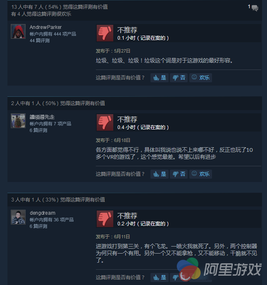Viewport: 267px width, 285px height.
Task: Open dengdream username link
Action: (43, 213)
